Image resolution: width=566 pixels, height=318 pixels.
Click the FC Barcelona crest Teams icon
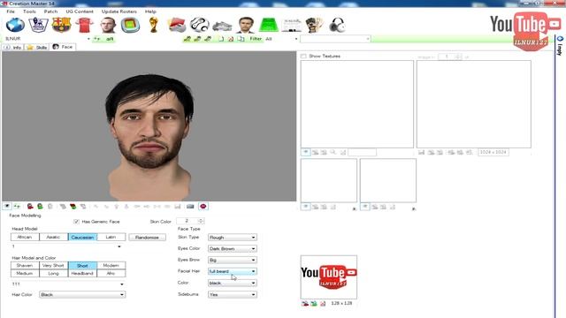pyautogui.click(x=61, y=25)
